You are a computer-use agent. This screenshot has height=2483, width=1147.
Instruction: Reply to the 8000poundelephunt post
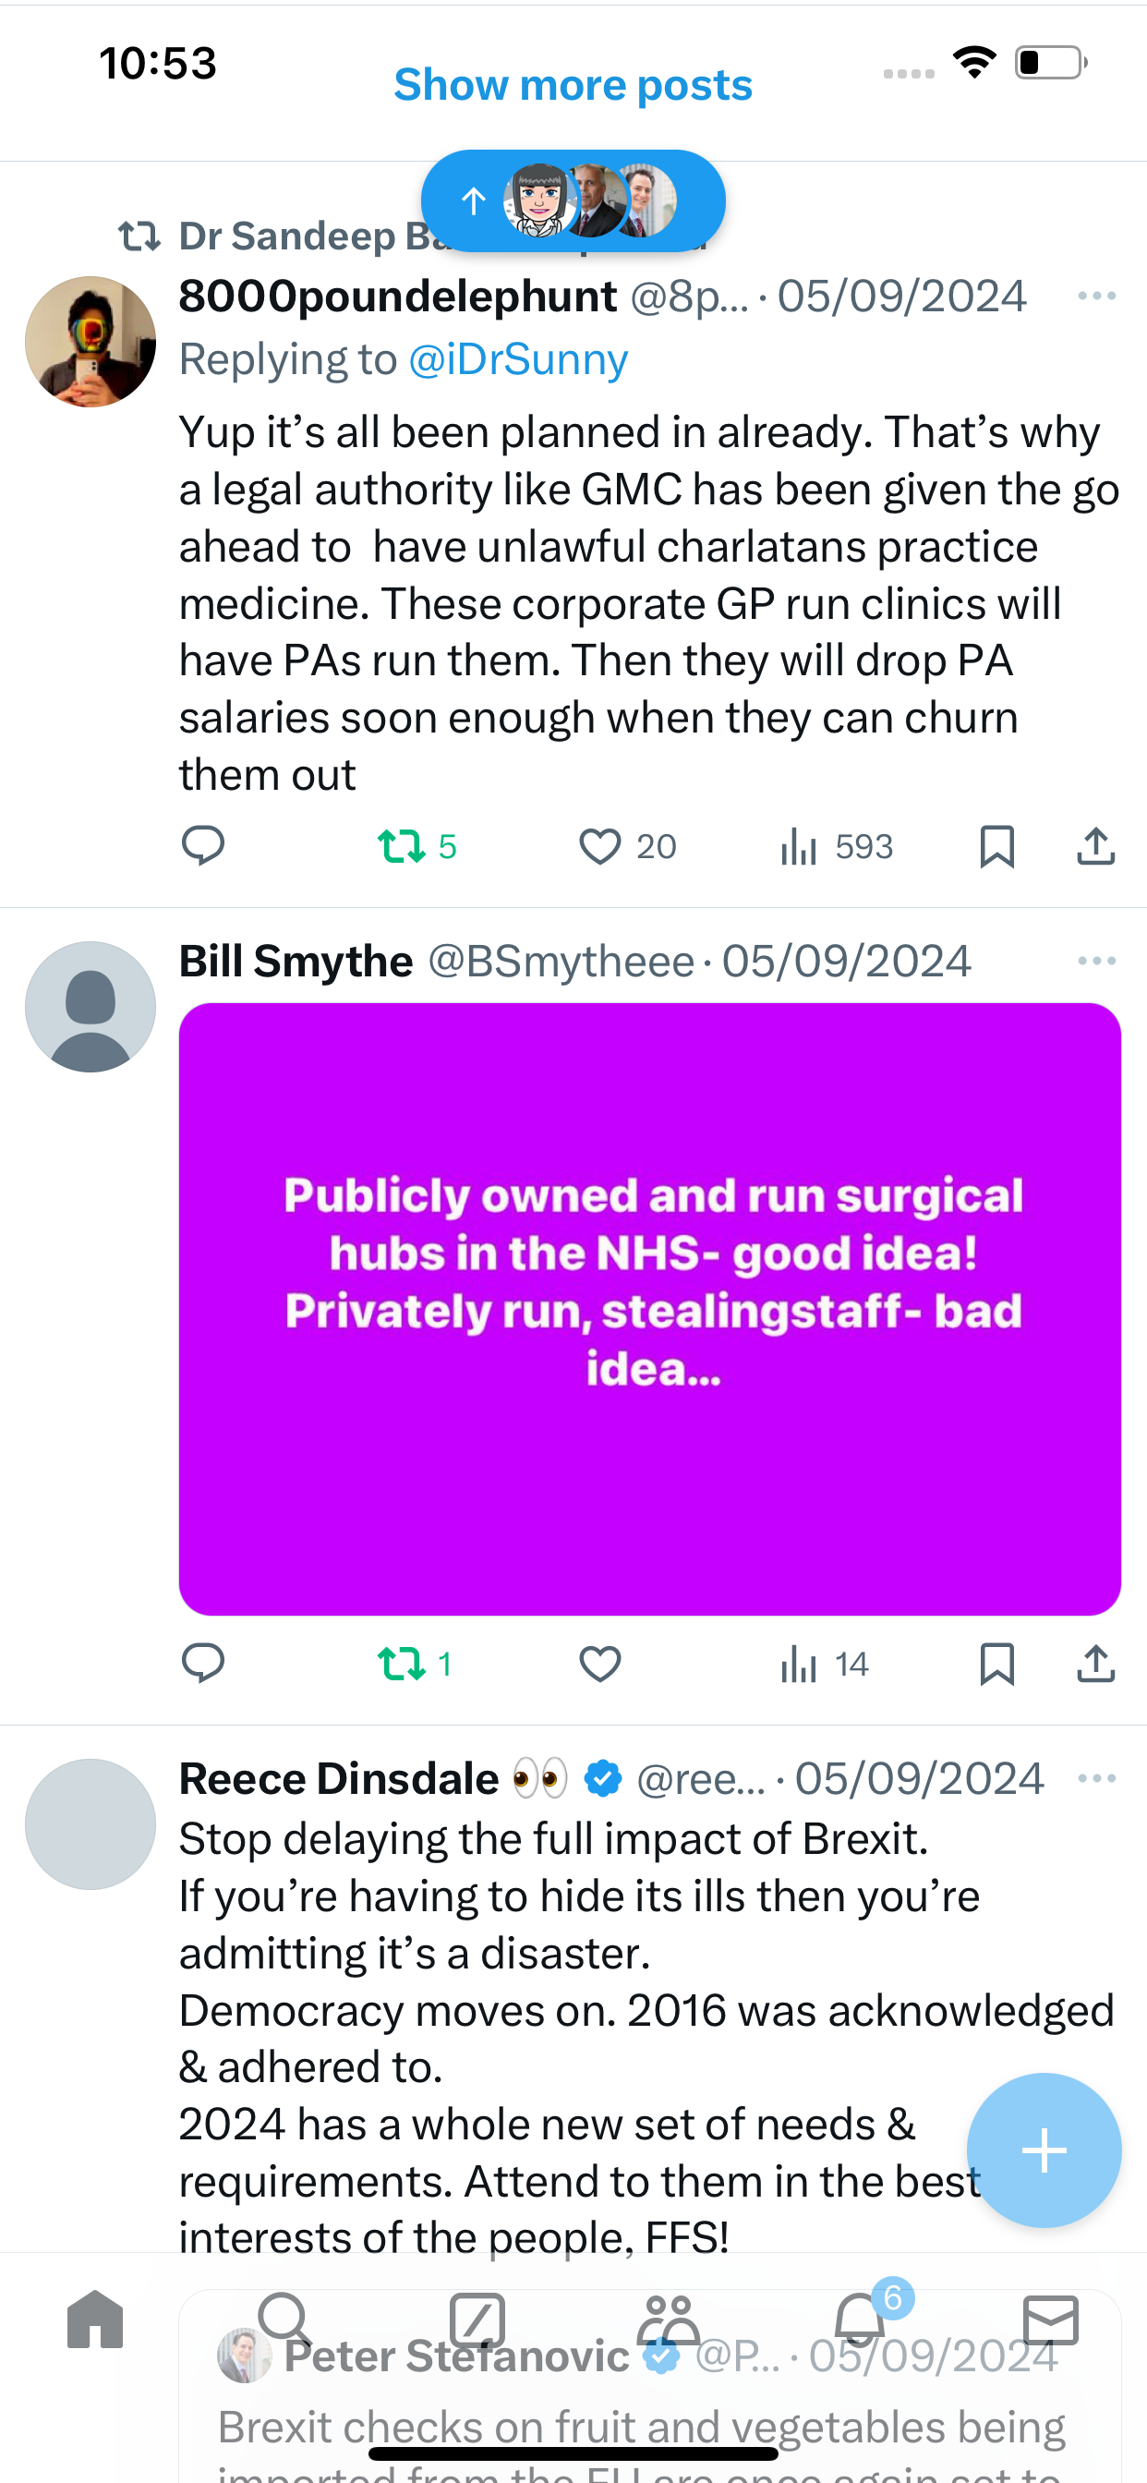pyautogui.click(x=202, y=846)
